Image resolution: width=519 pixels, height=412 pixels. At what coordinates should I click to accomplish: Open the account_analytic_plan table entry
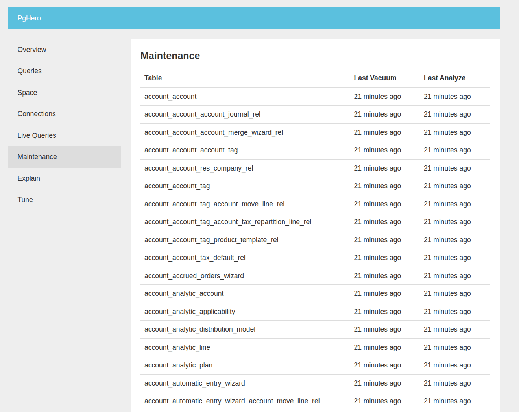[x=178, y=365]
